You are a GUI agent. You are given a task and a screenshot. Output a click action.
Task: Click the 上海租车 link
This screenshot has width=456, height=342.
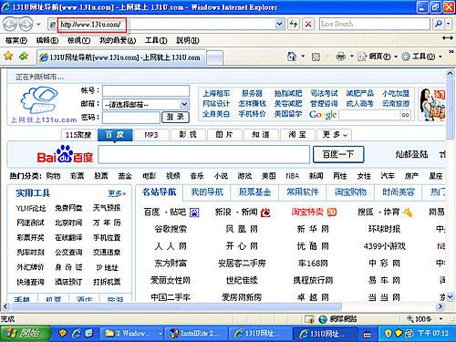pos(216,93)
